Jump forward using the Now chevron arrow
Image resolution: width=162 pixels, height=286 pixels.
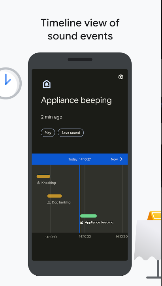point(121,159)
